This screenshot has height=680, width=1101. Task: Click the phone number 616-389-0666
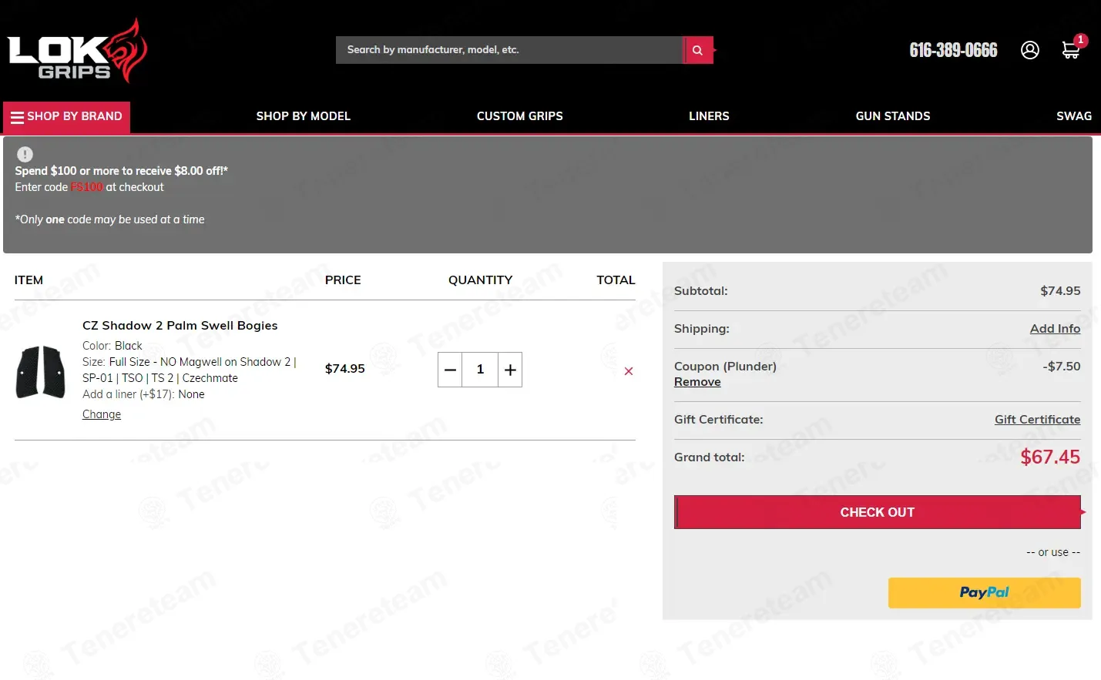click(954, 50)
